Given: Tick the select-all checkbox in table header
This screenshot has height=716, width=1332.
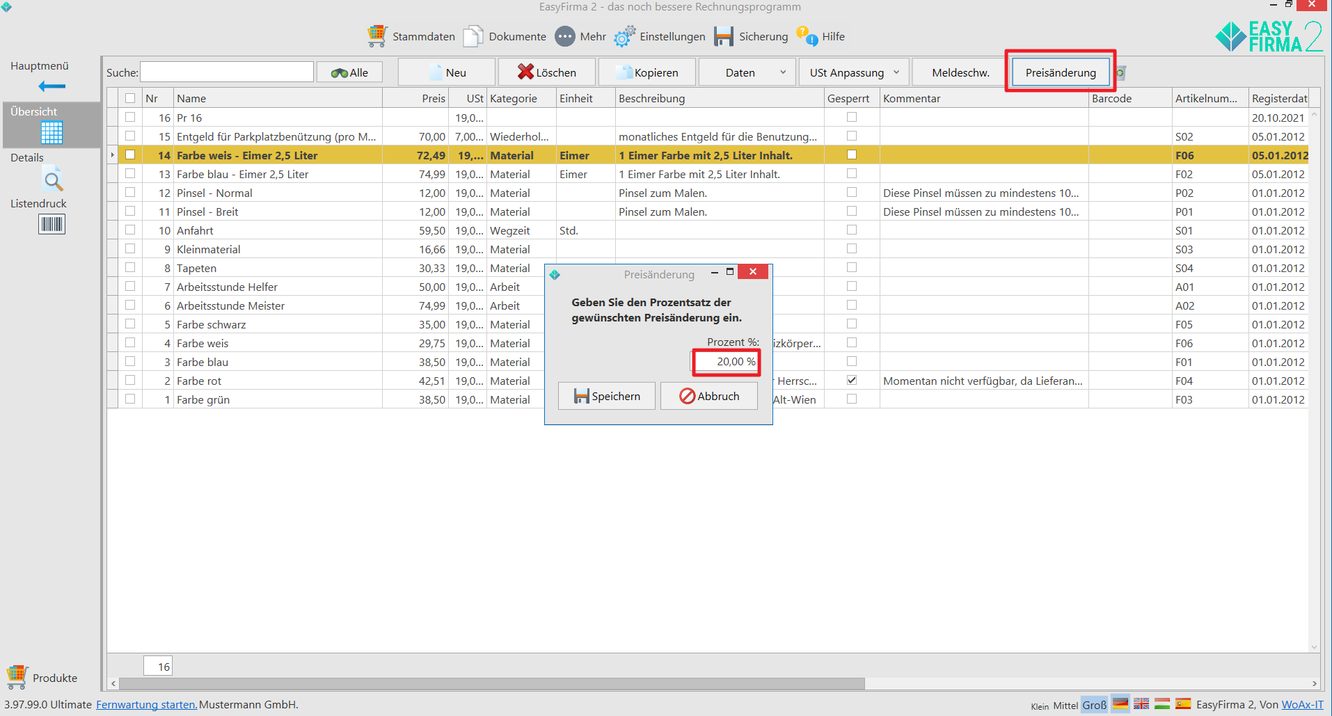Looking at the screenshot, I should pos(130,98).
